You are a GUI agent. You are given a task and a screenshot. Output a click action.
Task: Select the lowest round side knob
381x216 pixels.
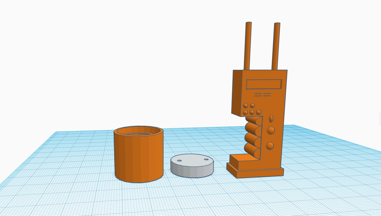270,146
